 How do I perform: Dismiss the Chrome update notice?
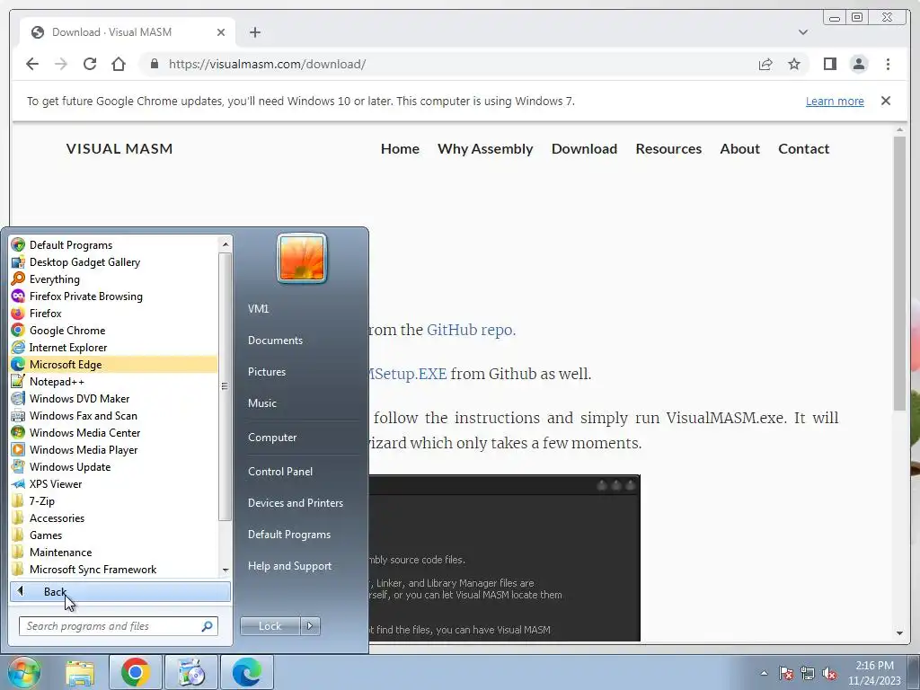(886, 101)
